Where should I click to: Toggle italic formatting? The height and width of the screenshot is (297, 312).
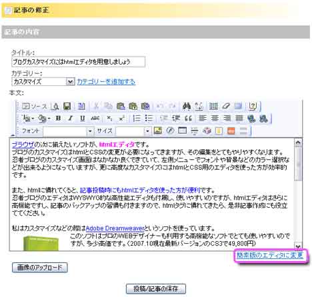tap(71, 119)
